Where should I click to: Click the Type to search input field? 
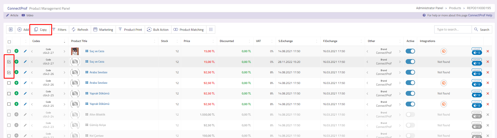coord(453,29)
